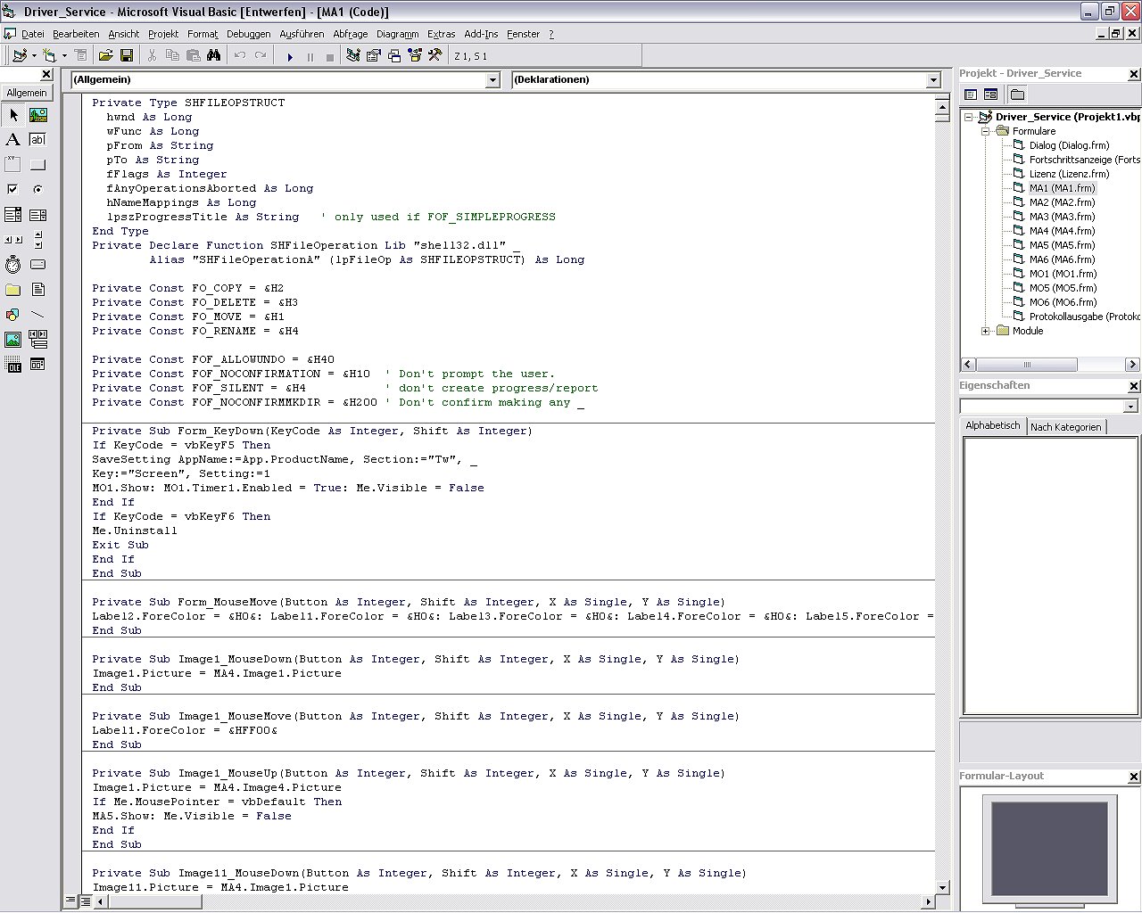Image resolution: width=1142 pixels, height=913 pixels.
Task: Click the Save project disk icon
Action: pyautogui.click(x=127, y=56)
